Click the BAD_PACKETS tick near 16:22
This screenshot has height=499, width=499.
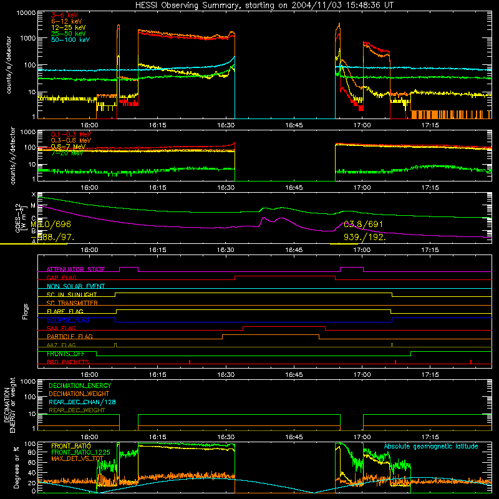[190, 362]
